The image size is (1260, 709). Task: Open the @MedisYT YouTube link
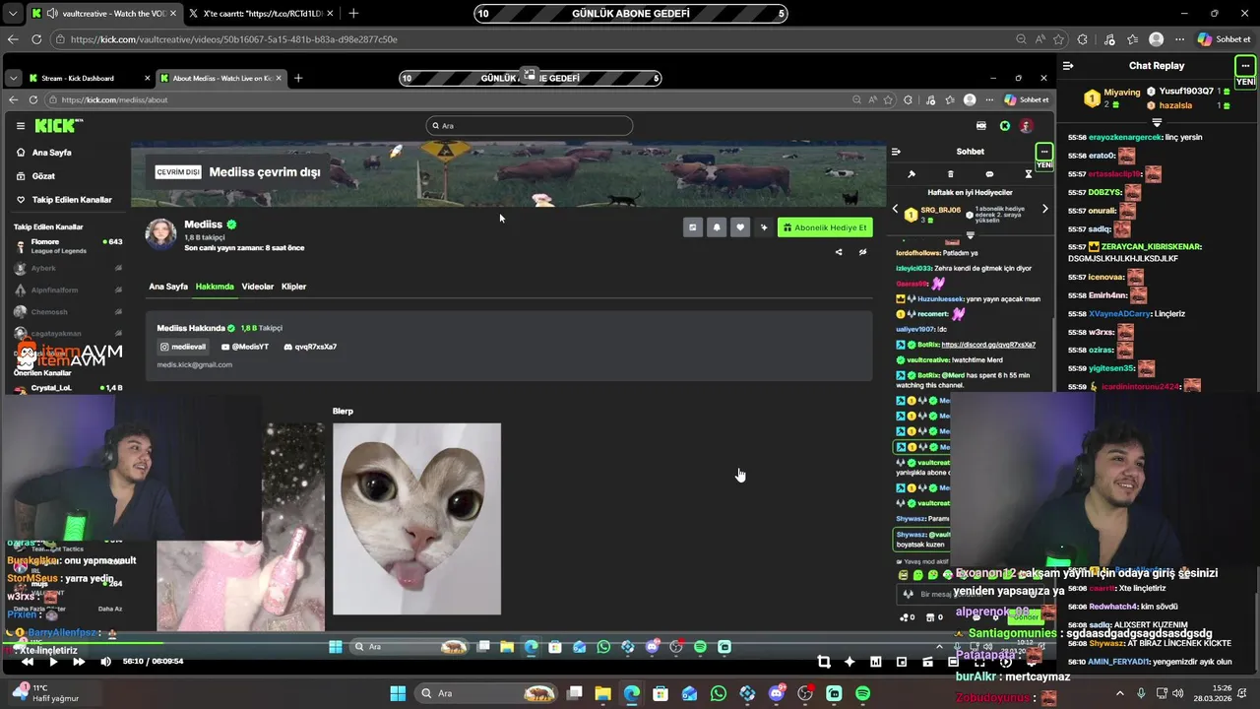[x=245, y=347]
